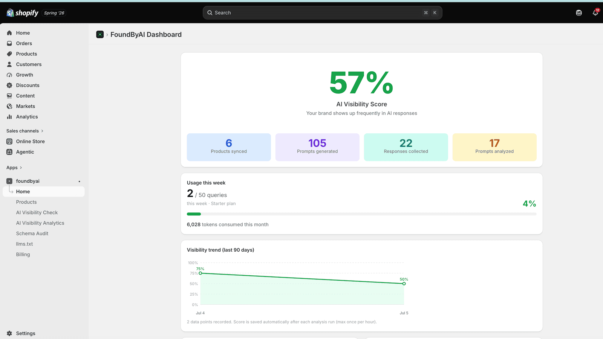Click the pin dot next to foundbyai
603x339 pixels.
click(x=79, y=182)
